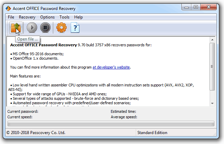The width and height of the screenshot is (224, 144).
Task: Open settings with the orange gear icon
Action: coord(61,27)
